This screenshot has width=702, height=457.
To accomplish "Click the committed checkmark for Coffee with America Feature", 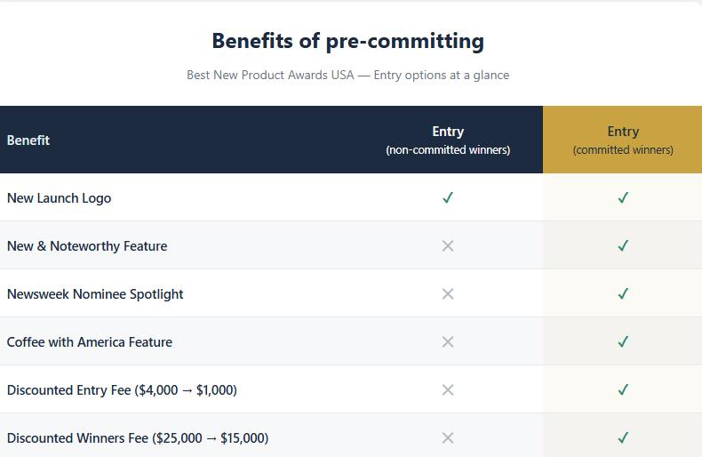I will click(x=623, y=341).
